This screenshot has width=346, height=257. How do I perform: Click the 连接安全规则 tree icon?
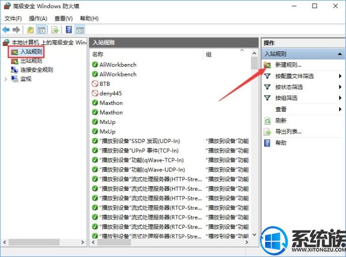point(14,70)
